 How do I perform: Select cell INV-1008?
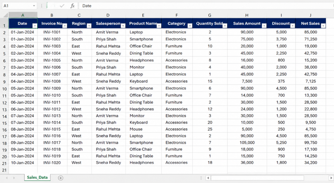pyautogui.click(x=52, y=81)
